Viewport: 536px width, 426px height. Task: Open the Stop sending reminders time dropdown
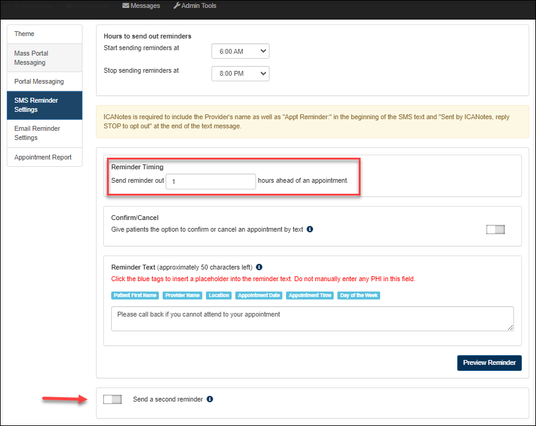[x=240, y=73]
